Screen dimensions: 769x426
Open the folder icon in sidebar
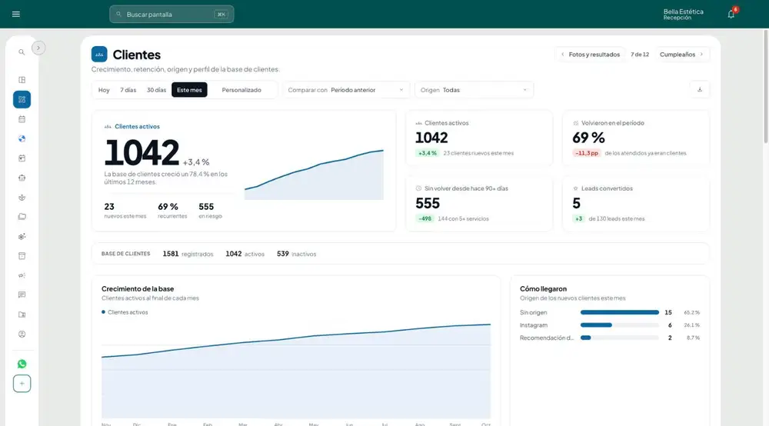[x=22, y=217]
